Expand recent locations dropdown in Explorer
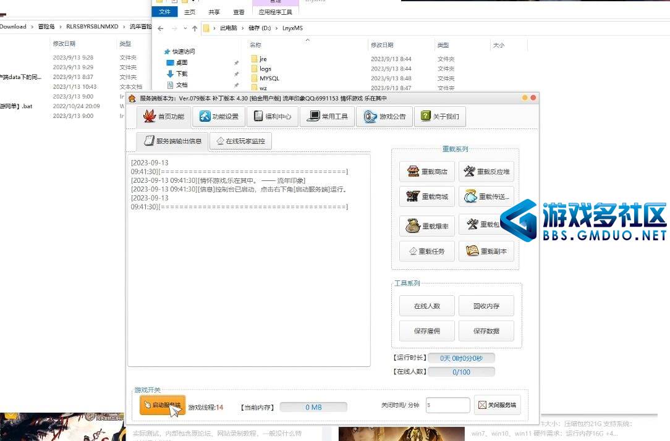This screenshot has width=670, height=441. (x=185, y=28)
